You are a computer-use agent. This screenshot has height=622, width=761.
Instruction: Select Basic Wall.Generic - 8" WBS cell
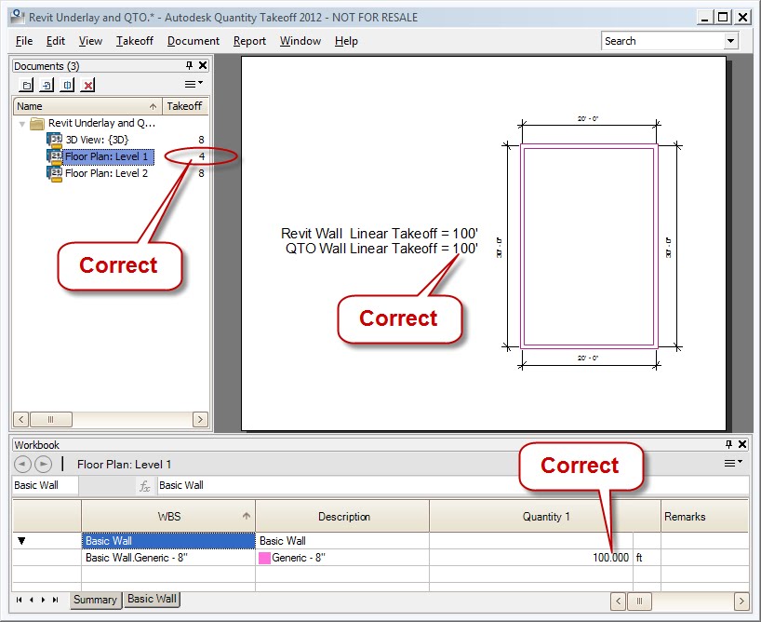click(168, 558)
